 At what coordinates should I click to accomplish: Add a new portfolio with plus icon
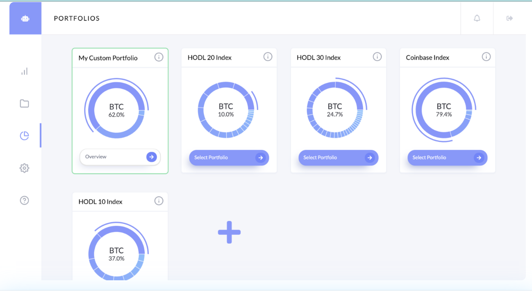229,232
